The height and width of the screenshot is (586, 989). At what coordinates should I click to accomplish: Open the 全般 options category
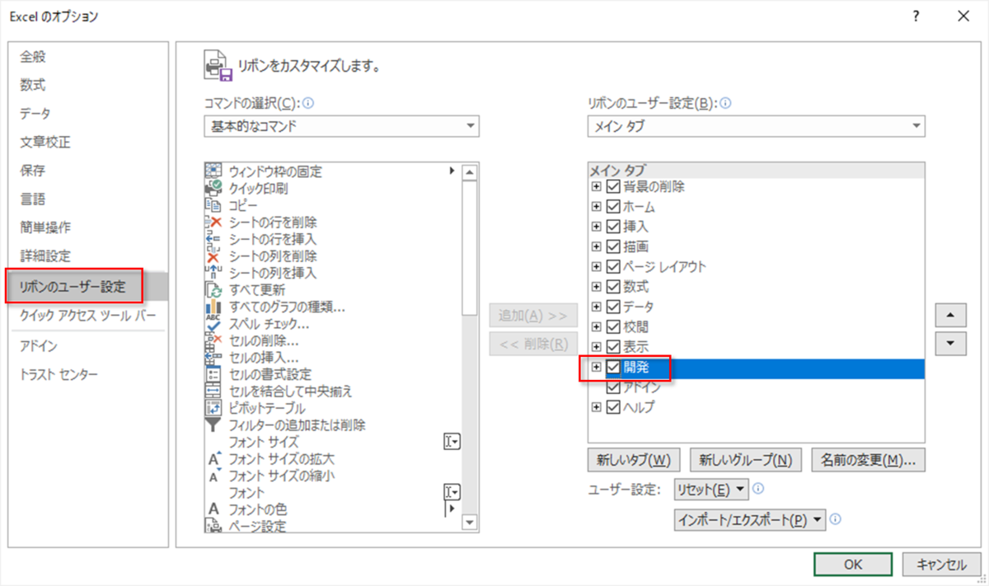pyautogui.click(x=33, y=57)
